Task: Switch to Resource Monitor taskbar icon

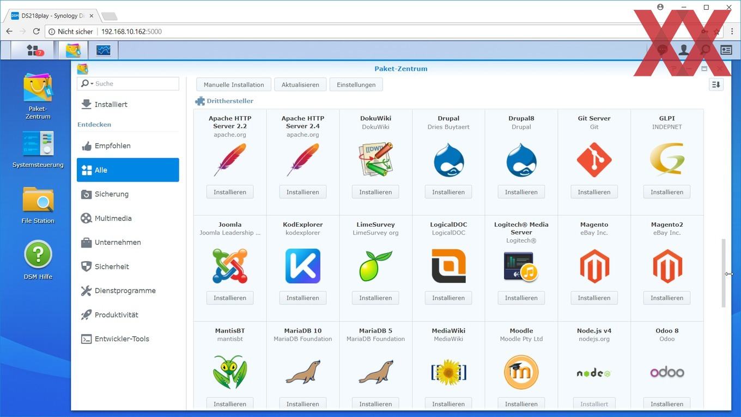Action: [x=103, y=50]
